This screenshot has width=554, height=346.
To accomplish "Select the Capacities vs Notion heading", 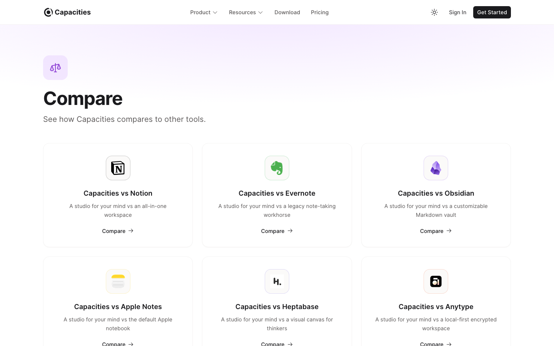I will tap(118, 193).
